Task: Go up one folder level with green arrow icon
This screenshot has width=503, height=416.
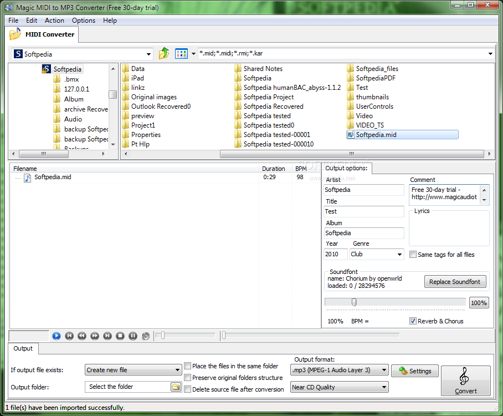Action: (x=164, y=53)
